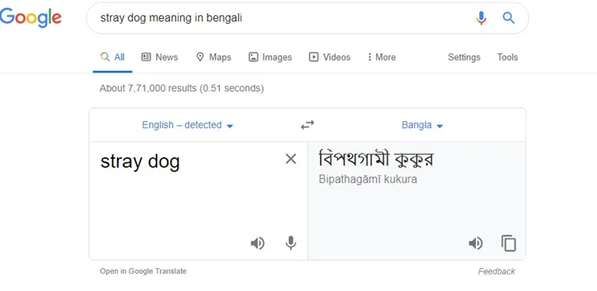Switch to the News tab
This screenshot has height=291, width=597.
[x=160, y=57]
